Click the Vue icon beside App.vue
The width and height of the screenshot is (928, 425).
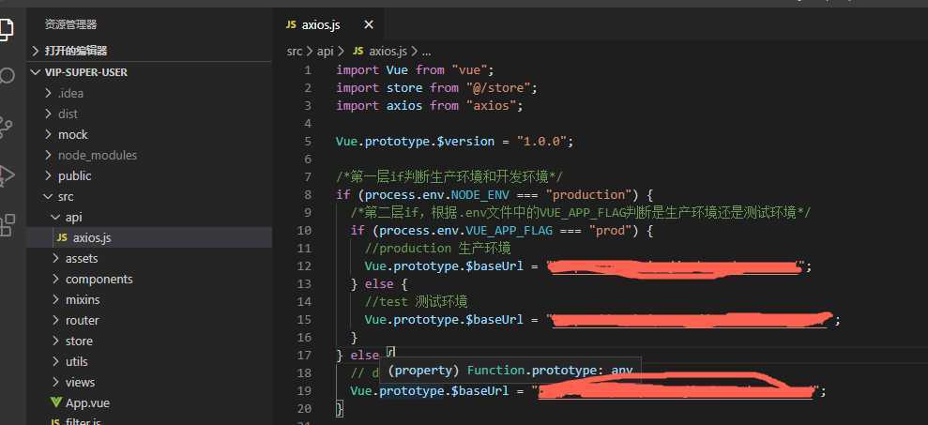coord(56,402)
